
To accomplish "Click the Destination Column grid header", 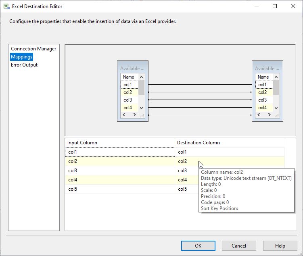I will coord(230,143).
